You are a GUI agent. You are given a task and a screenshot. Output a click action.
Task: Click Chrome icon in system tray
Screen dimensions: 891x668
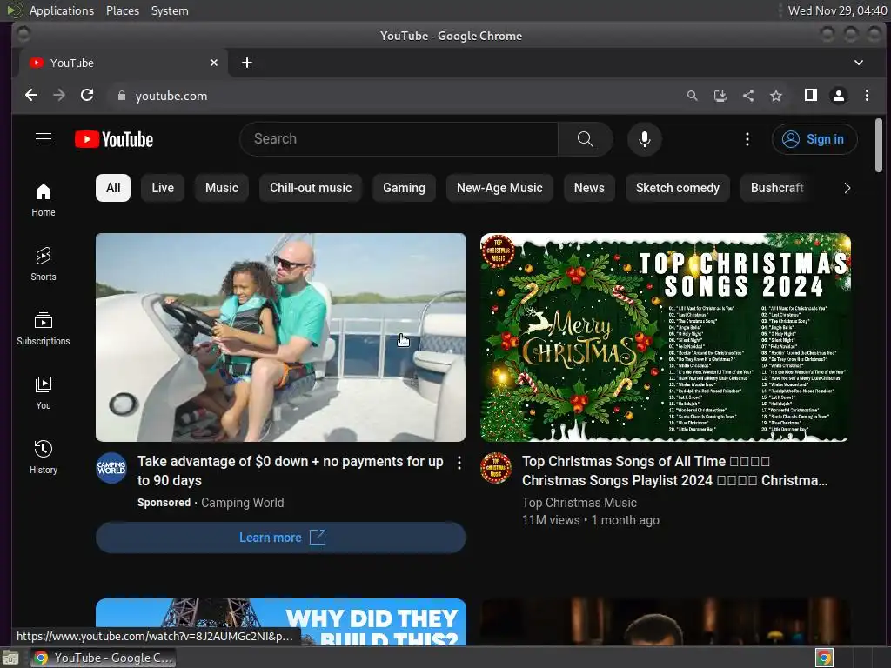click(824, 658)
